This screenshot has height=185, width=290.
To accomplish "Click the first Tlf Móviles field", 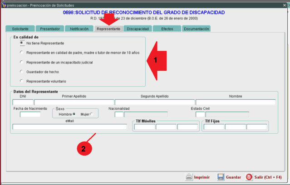I will pyautogui.click(x=145, y=127).
